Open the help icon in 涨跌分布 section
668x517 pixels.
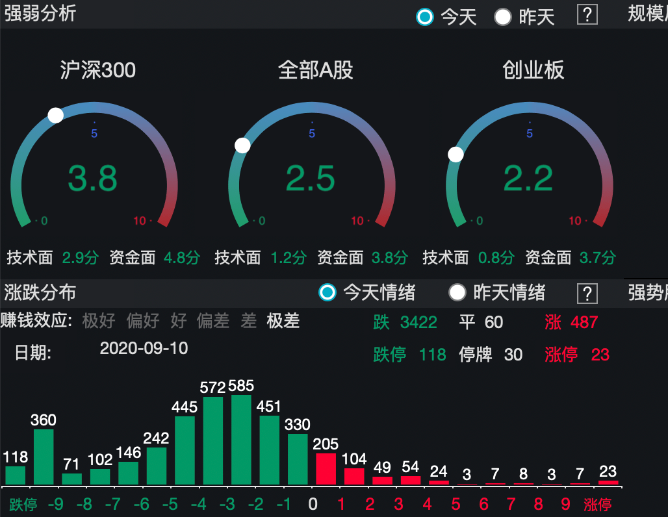click(x=587, y=294)
